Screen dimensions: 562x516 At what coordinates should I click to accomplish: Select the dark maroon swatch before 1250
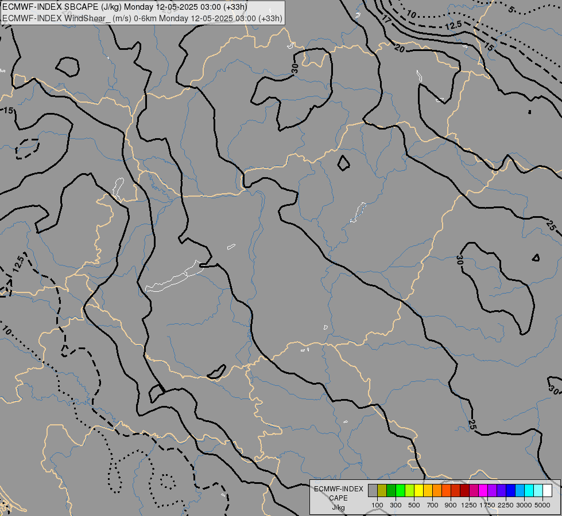coord(465,490)
